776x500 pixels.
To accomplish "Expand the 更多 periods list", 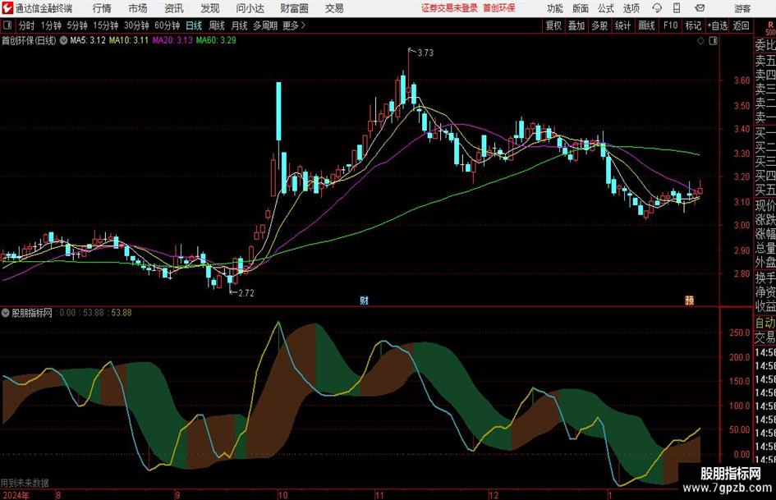I will (x=295, y=25).
